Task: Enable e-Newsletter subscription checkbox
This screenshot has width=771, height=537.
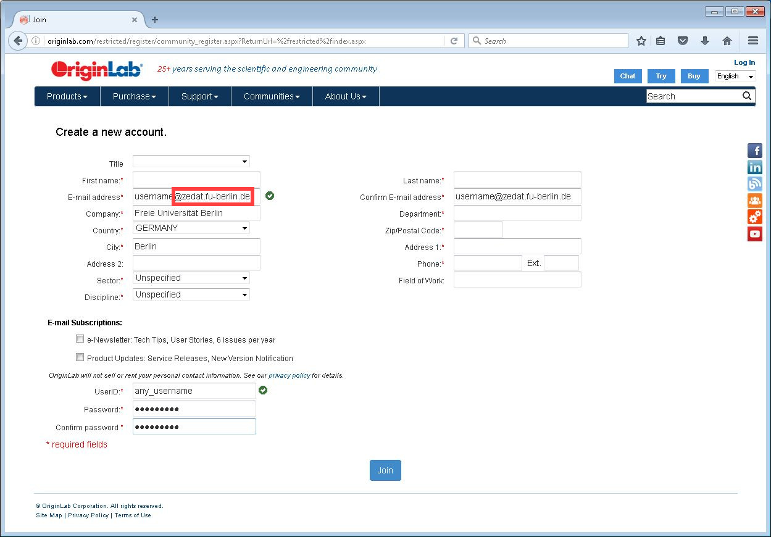Action: click(x=80, y=339)
